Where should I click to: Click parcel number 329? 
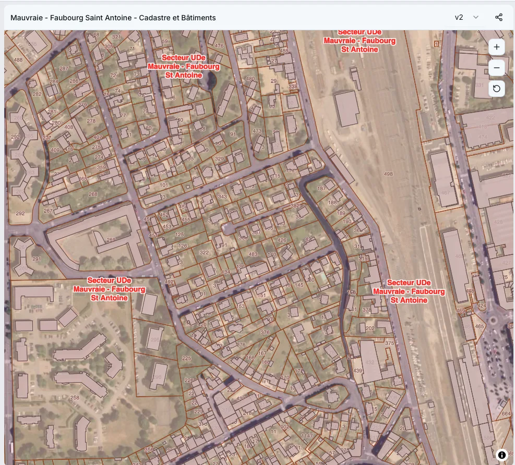coord(219,158)
